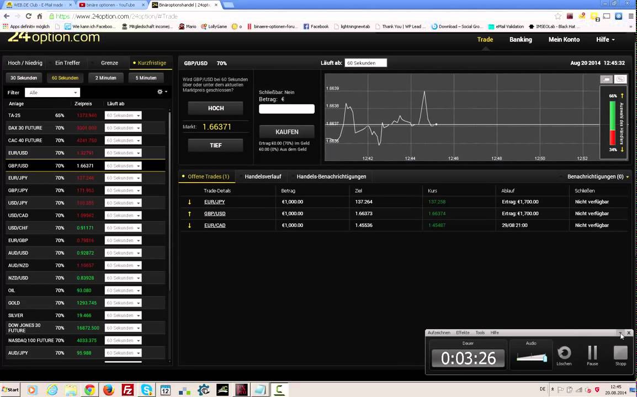Open the Banking menu
Screen dimensions: 637x397
pyautogui.click(x=521, y=39)
